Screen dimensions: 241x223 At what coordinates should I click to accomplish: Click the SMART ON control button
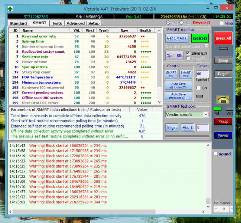click(171, 74)
